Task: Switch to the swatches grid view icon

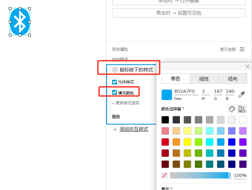Action: point(242,109)
